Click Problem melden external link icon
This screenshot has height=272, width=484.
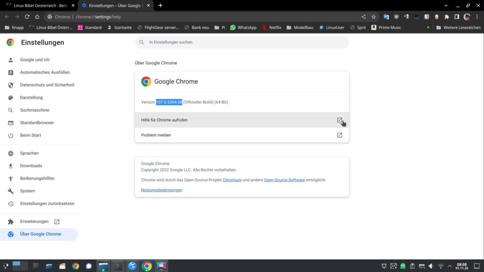[339, 135]
